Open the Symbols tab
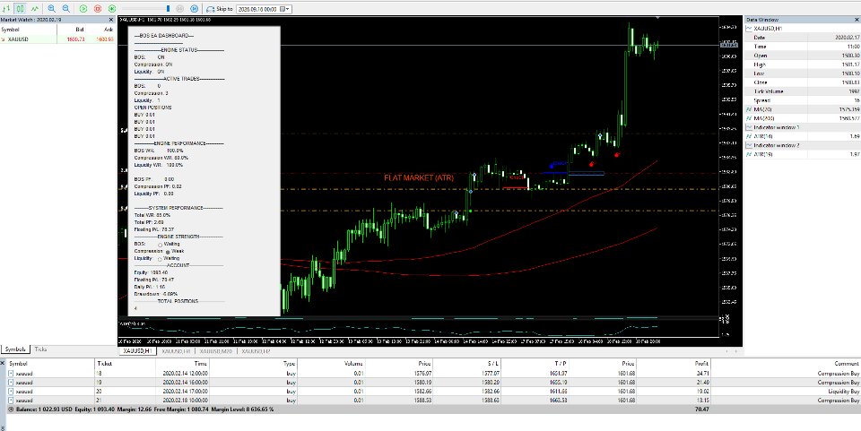 [x=15, y=349]
